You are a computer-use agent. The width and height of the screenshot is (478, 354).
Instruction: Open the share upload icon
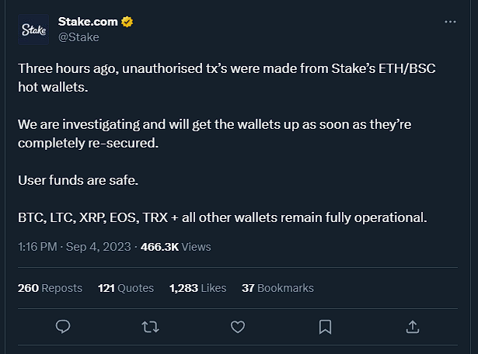click(x=413, y=327)
